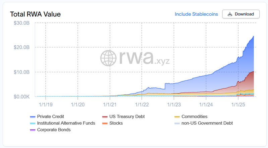Click the Stocks legend color swatch

coord(105,123)
